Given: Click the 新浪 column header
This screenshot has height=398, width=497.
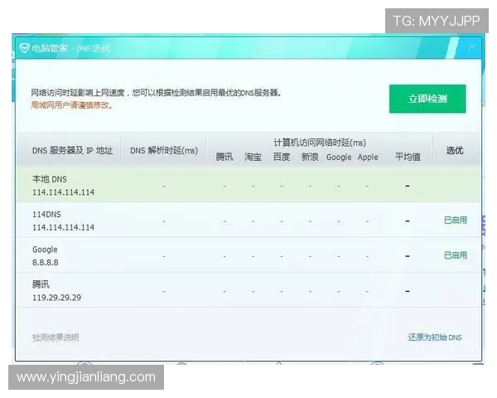Looking at the screenshot, I should [310, 157].
